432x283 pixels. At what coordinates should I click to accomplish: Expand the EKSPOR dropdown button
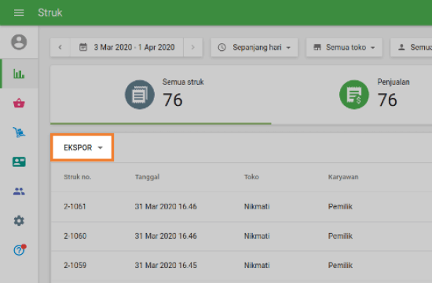coord(82,147)
